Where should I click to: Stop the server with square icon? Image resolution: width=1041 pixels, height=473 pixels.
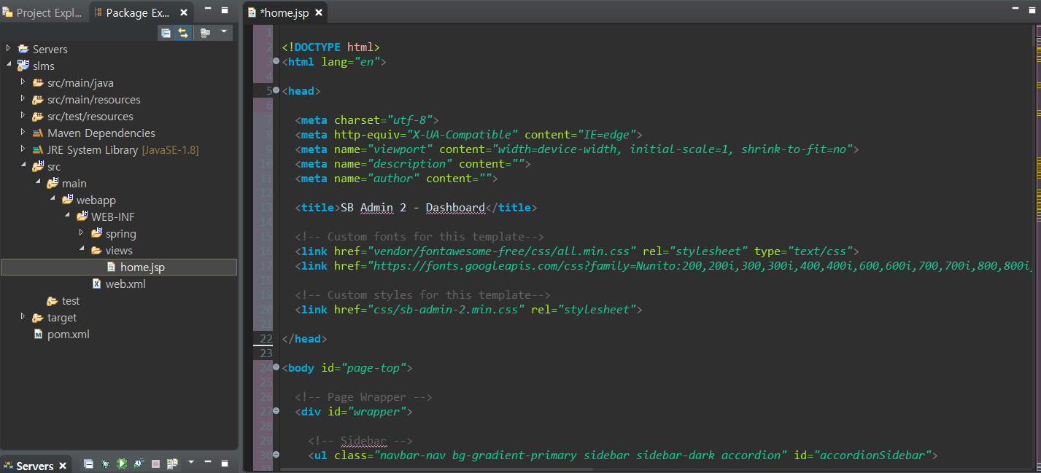coord(155,464)
